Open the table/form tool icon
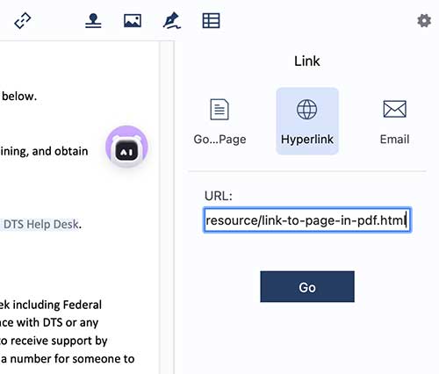Image resolution: width=439 pixels, height=374 pixels. (x=211, y=21)
